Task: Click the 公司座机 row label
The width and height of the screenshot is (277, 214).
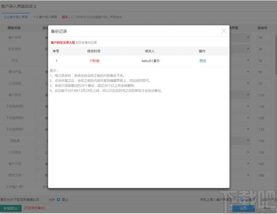Action: [x=15, y=84]
